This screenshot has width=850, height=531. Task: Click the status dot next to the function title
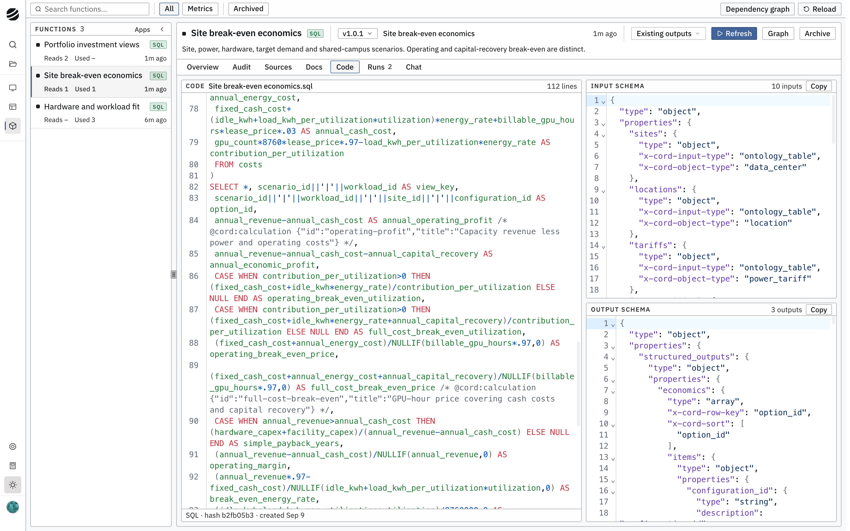[x=184, y=34]
